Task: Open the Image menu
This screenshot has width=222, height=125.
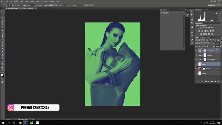Action: 16,1
